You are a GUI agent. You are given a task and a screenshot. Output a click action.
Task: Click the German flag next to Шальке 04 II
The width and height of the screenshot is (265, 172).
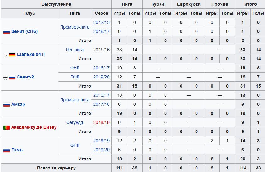12,55
